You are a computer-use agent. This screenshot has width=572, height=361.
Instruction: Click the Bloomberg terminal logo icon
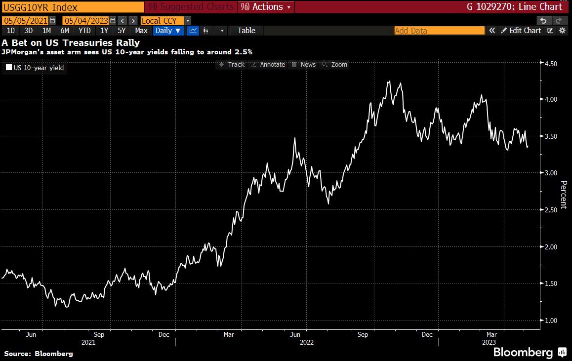(x=562, y=352)
